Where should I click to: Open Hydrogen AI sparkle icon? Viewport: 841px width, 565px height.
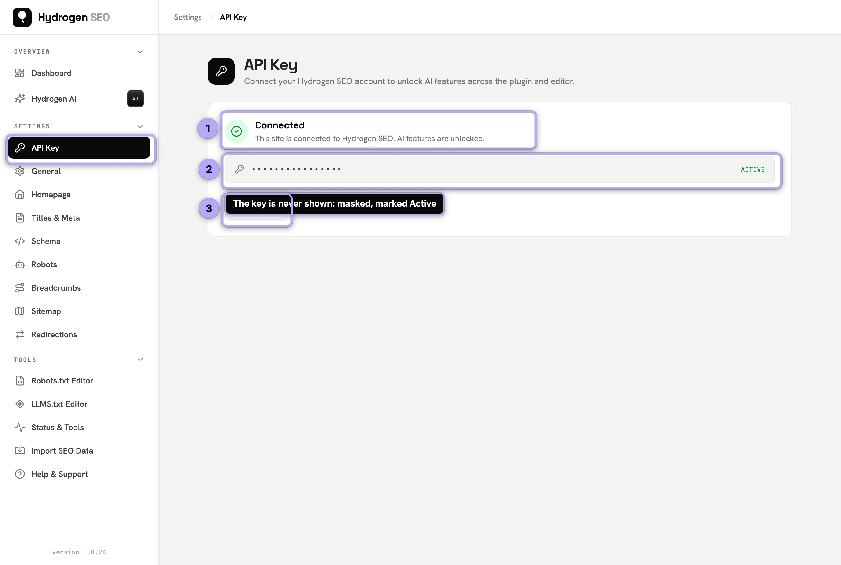[20, 99]
